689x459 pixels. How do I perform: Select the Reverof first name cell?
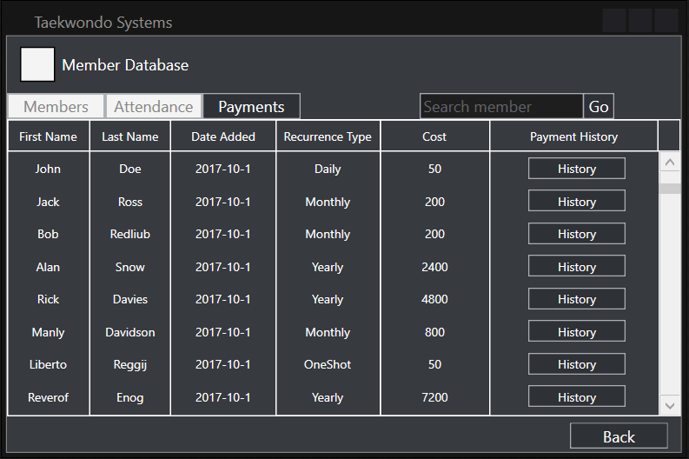(x=48, y=397)
